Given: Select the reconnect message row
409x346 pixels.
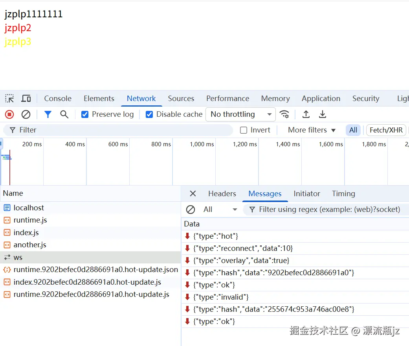Looking at the screenshot, I should point(295,248).
